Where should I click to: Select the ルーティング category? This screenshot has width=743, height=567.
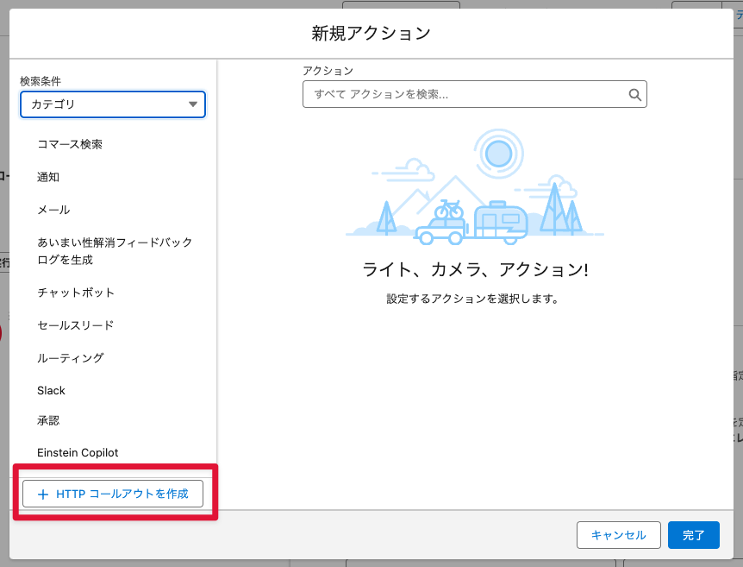pyautogui.click(x=71, y=358)
